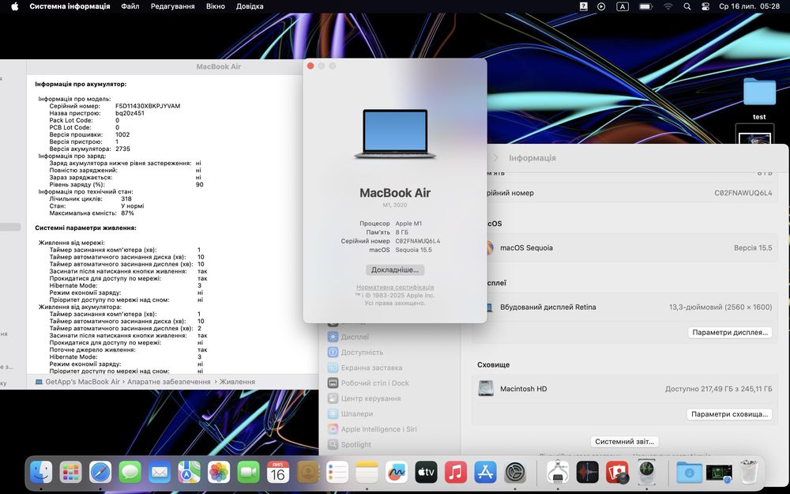Open Messages app in the Dock
The image size is (790, 494).
click(130, 473)
